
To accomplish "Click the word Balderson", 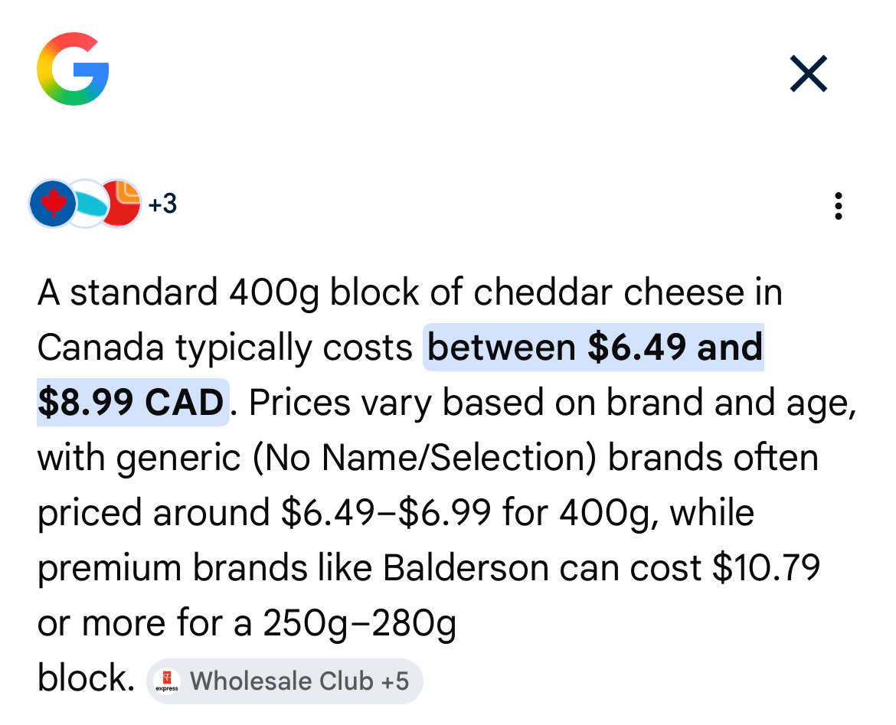I will pos(466,569).
